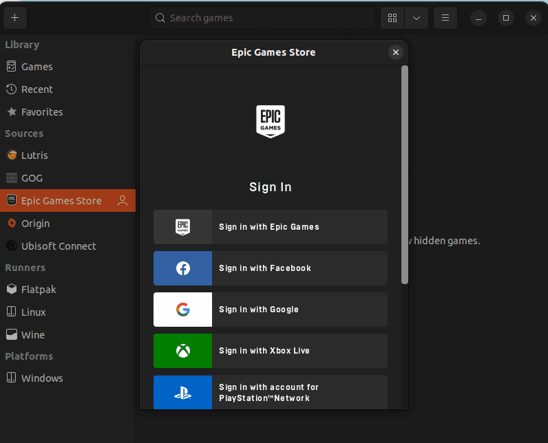Click the Xbox logo tile

pos(183,351)
